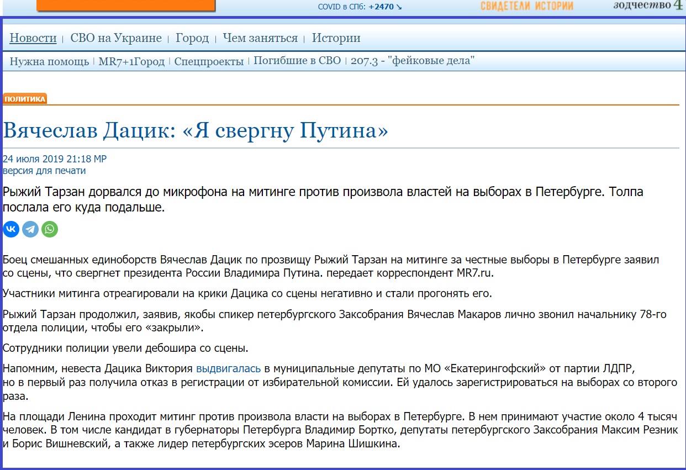Click the article headline Вячеслав Дацик
Image resolution: width=686 pixels, height=470 pixels.
(x=196, y=130)
